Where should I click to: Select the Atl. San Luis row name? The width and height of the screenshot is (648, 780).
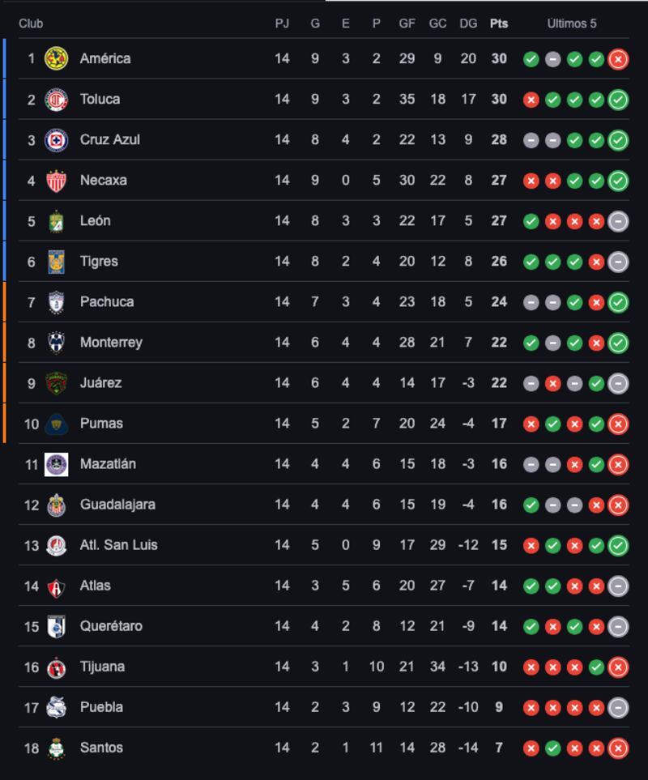(118, 545)
